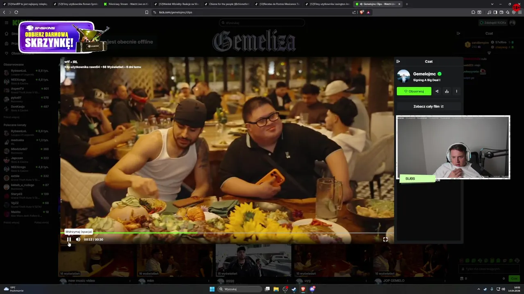Select the 'JOP GEMELO' clip thumbnail
The image size is (524, 294).
pos(411,261)
